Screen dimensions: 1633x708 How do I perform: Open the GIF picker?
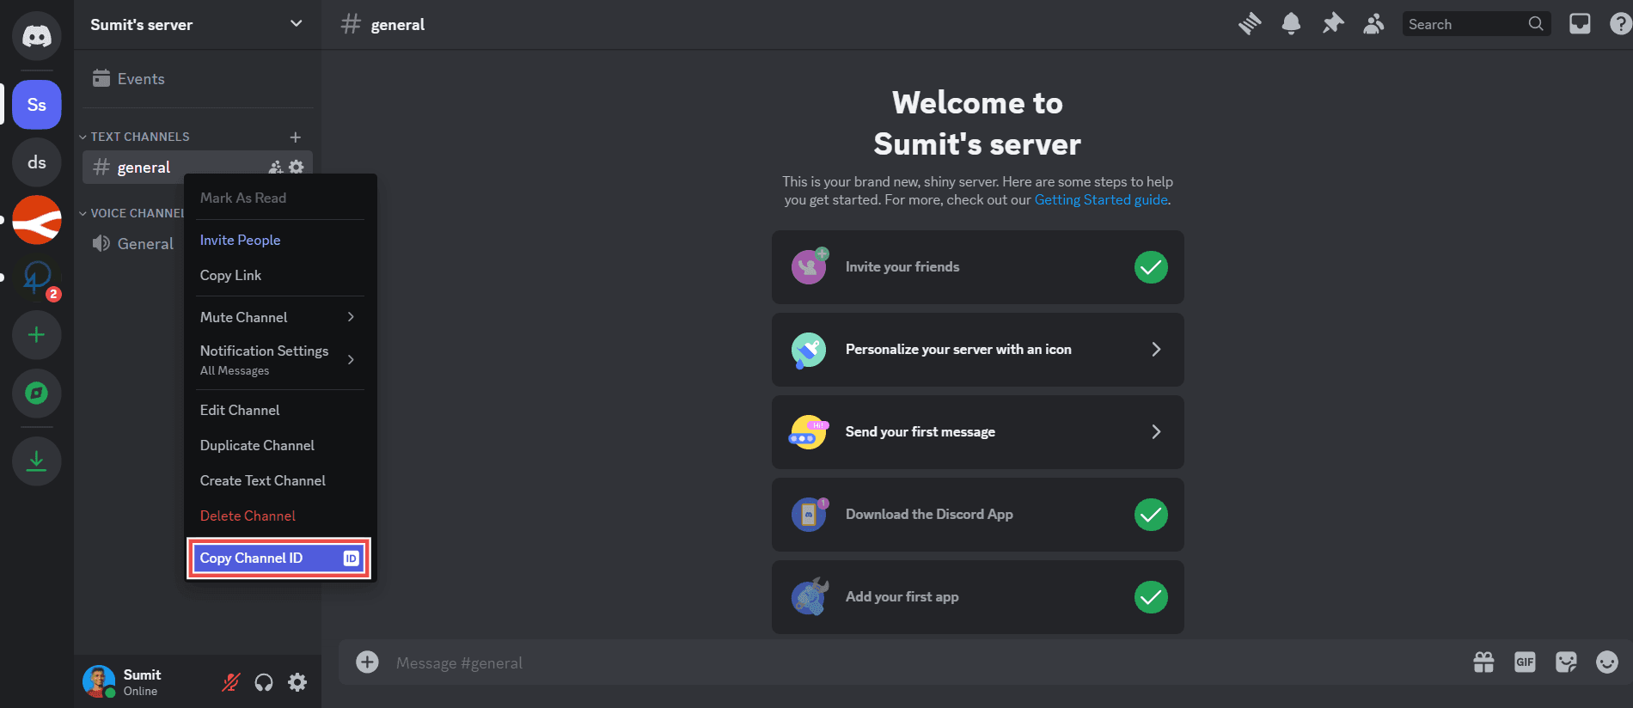pyautogui.click(x=1525, y=662)
